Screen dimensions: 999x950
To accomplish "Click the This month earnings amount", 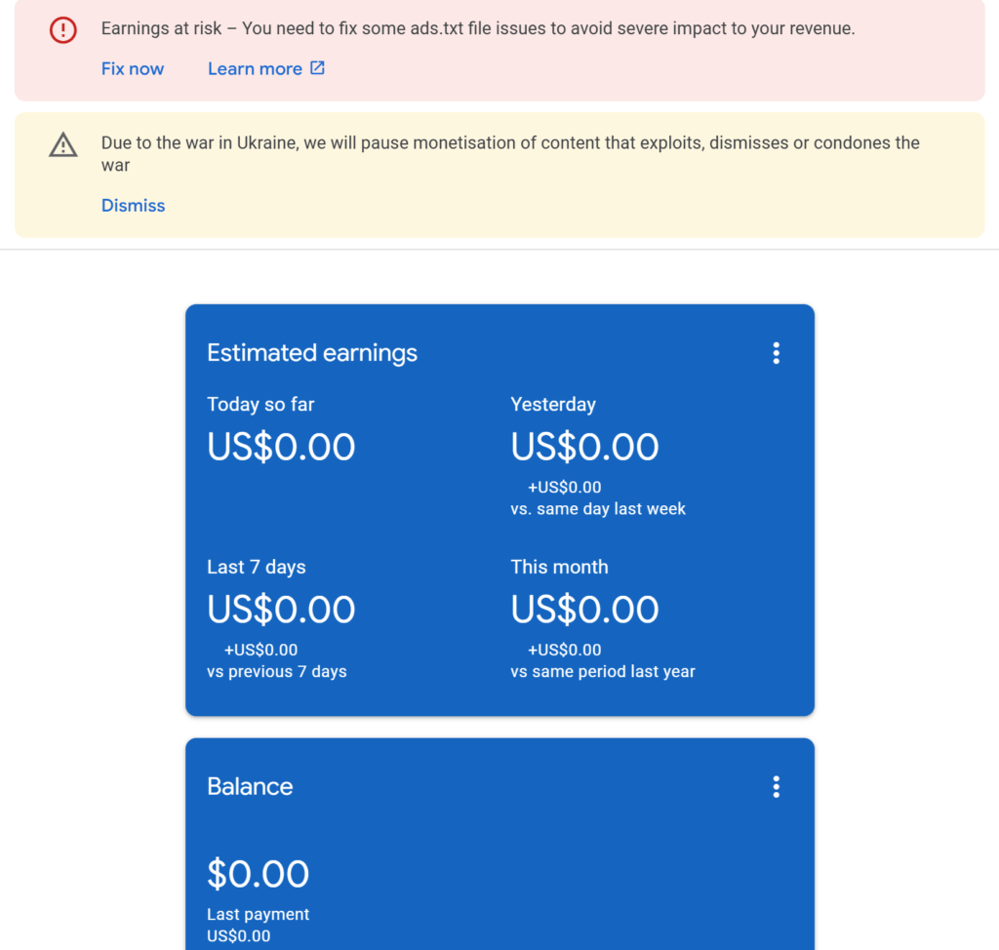I will (x=584, y=610).
